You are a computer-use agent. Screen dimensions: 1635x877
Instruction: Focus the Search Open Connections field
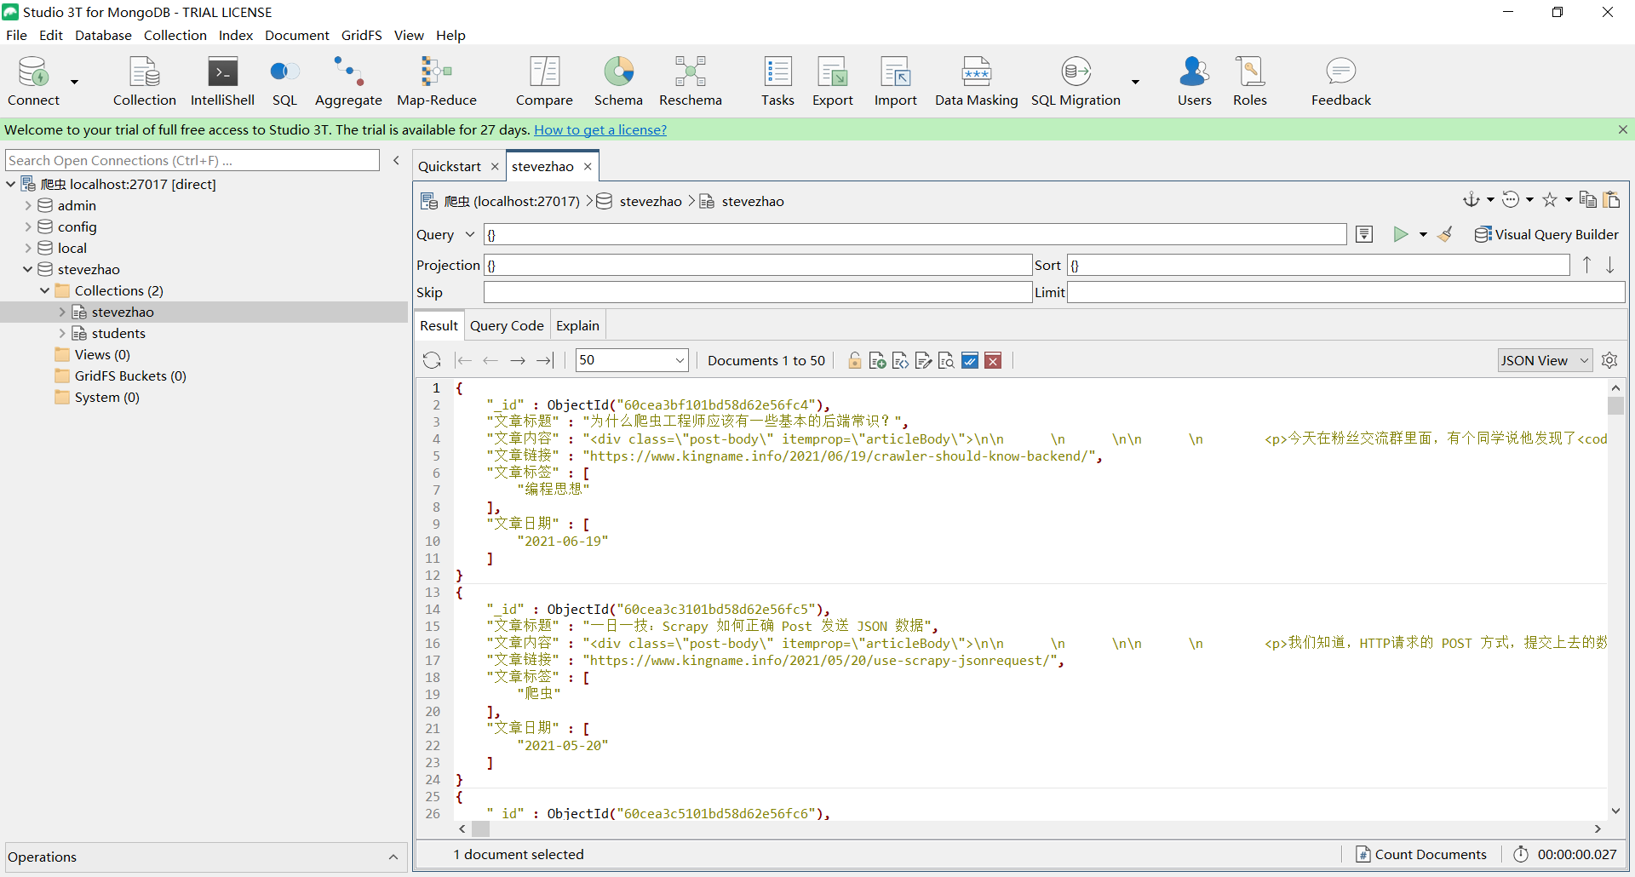coord(192,160)
